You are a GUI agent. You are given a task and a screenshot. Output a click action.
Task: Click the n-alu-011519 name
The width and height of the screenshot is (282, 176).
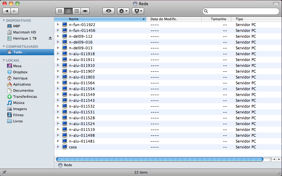(82, 130)
